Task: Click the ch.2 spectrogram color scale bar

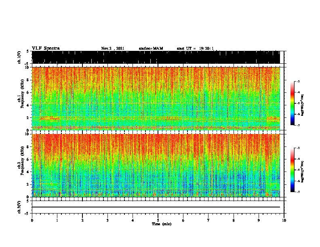Action: coord(292,170)
